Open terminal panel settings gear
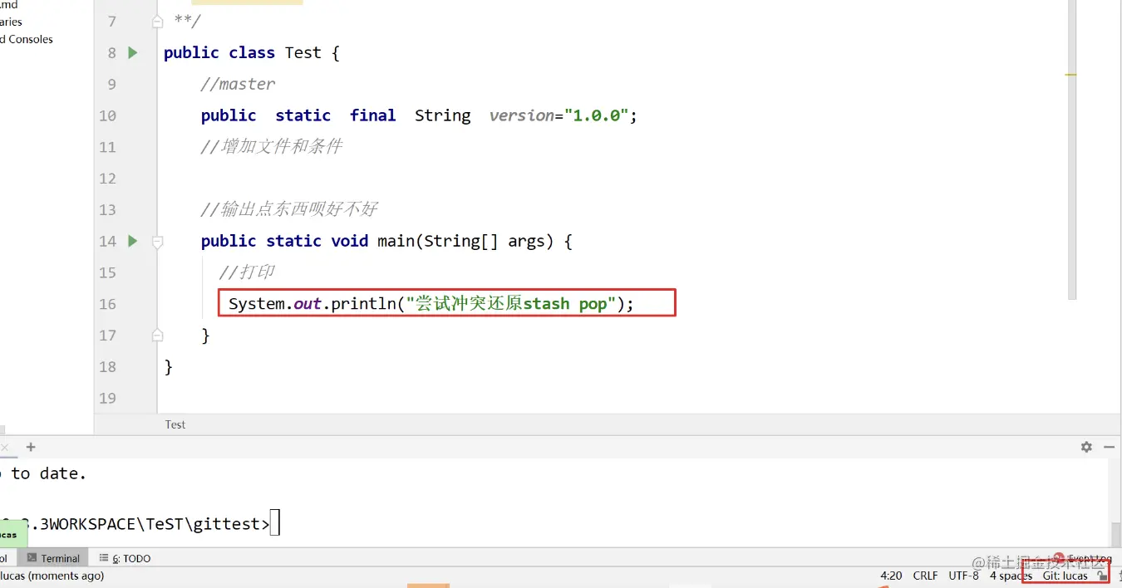Viewport: 1122px width, 588px height. 1086,447
